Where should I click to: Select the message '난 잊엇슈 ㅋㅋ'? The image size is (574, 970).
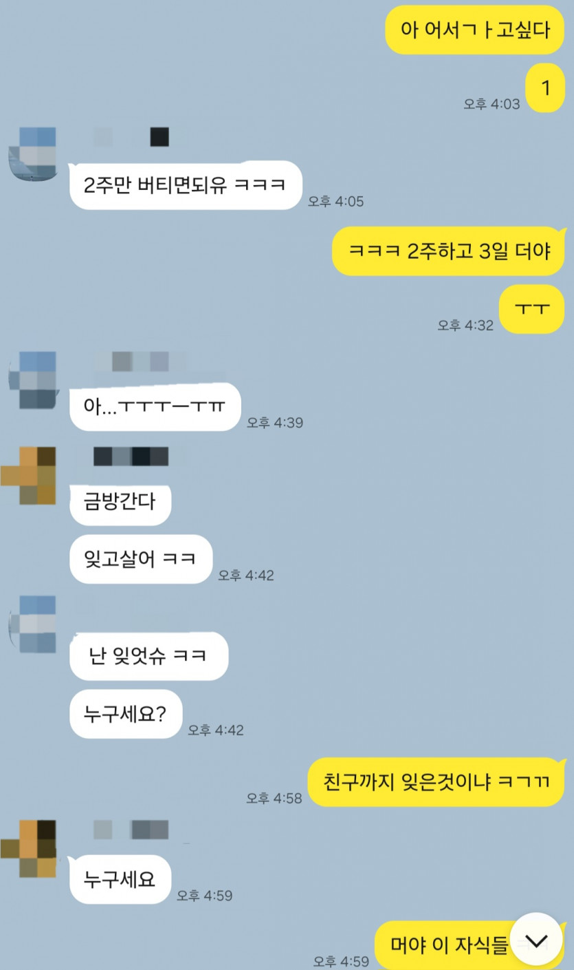click(148, 656)
